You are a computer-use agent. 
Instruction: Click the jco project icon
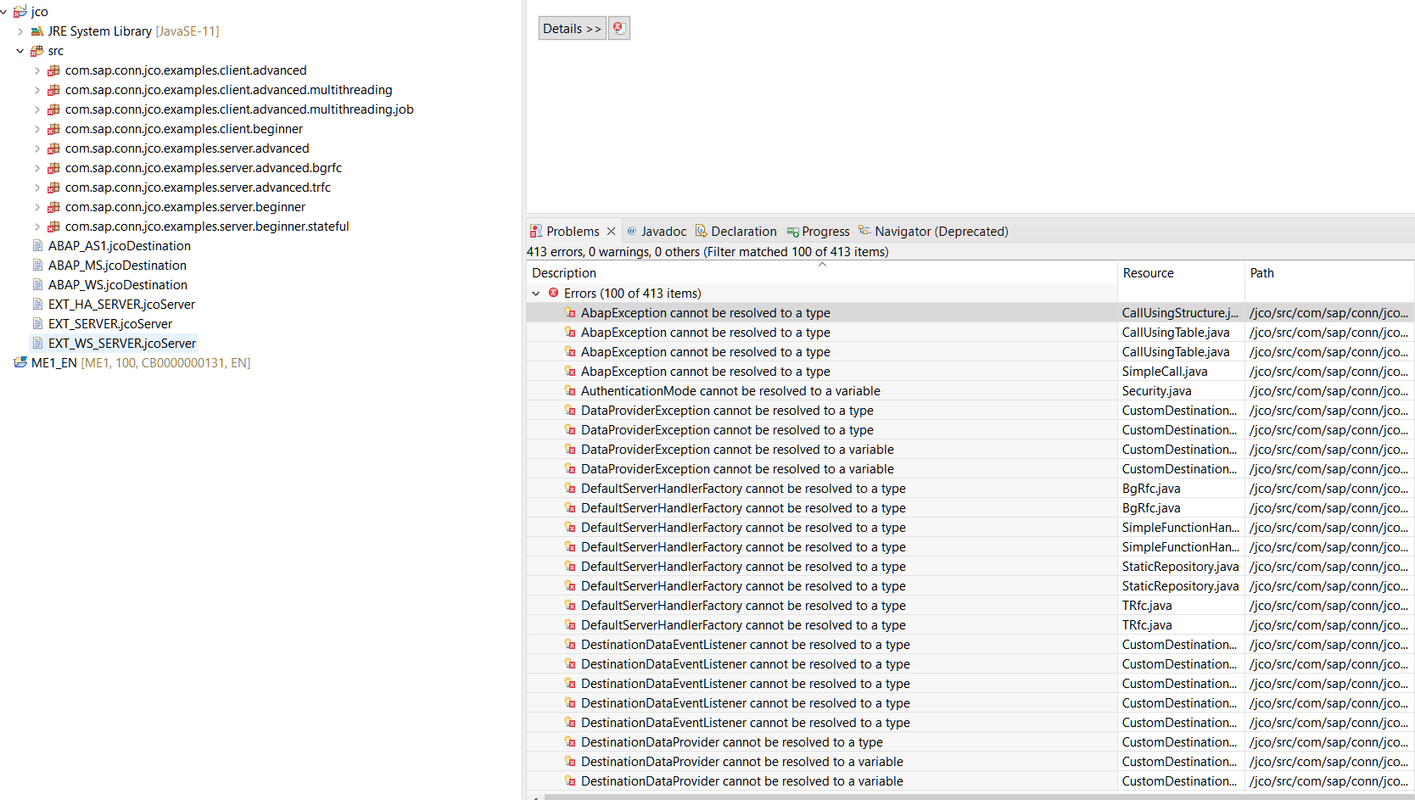pos(20,11)
